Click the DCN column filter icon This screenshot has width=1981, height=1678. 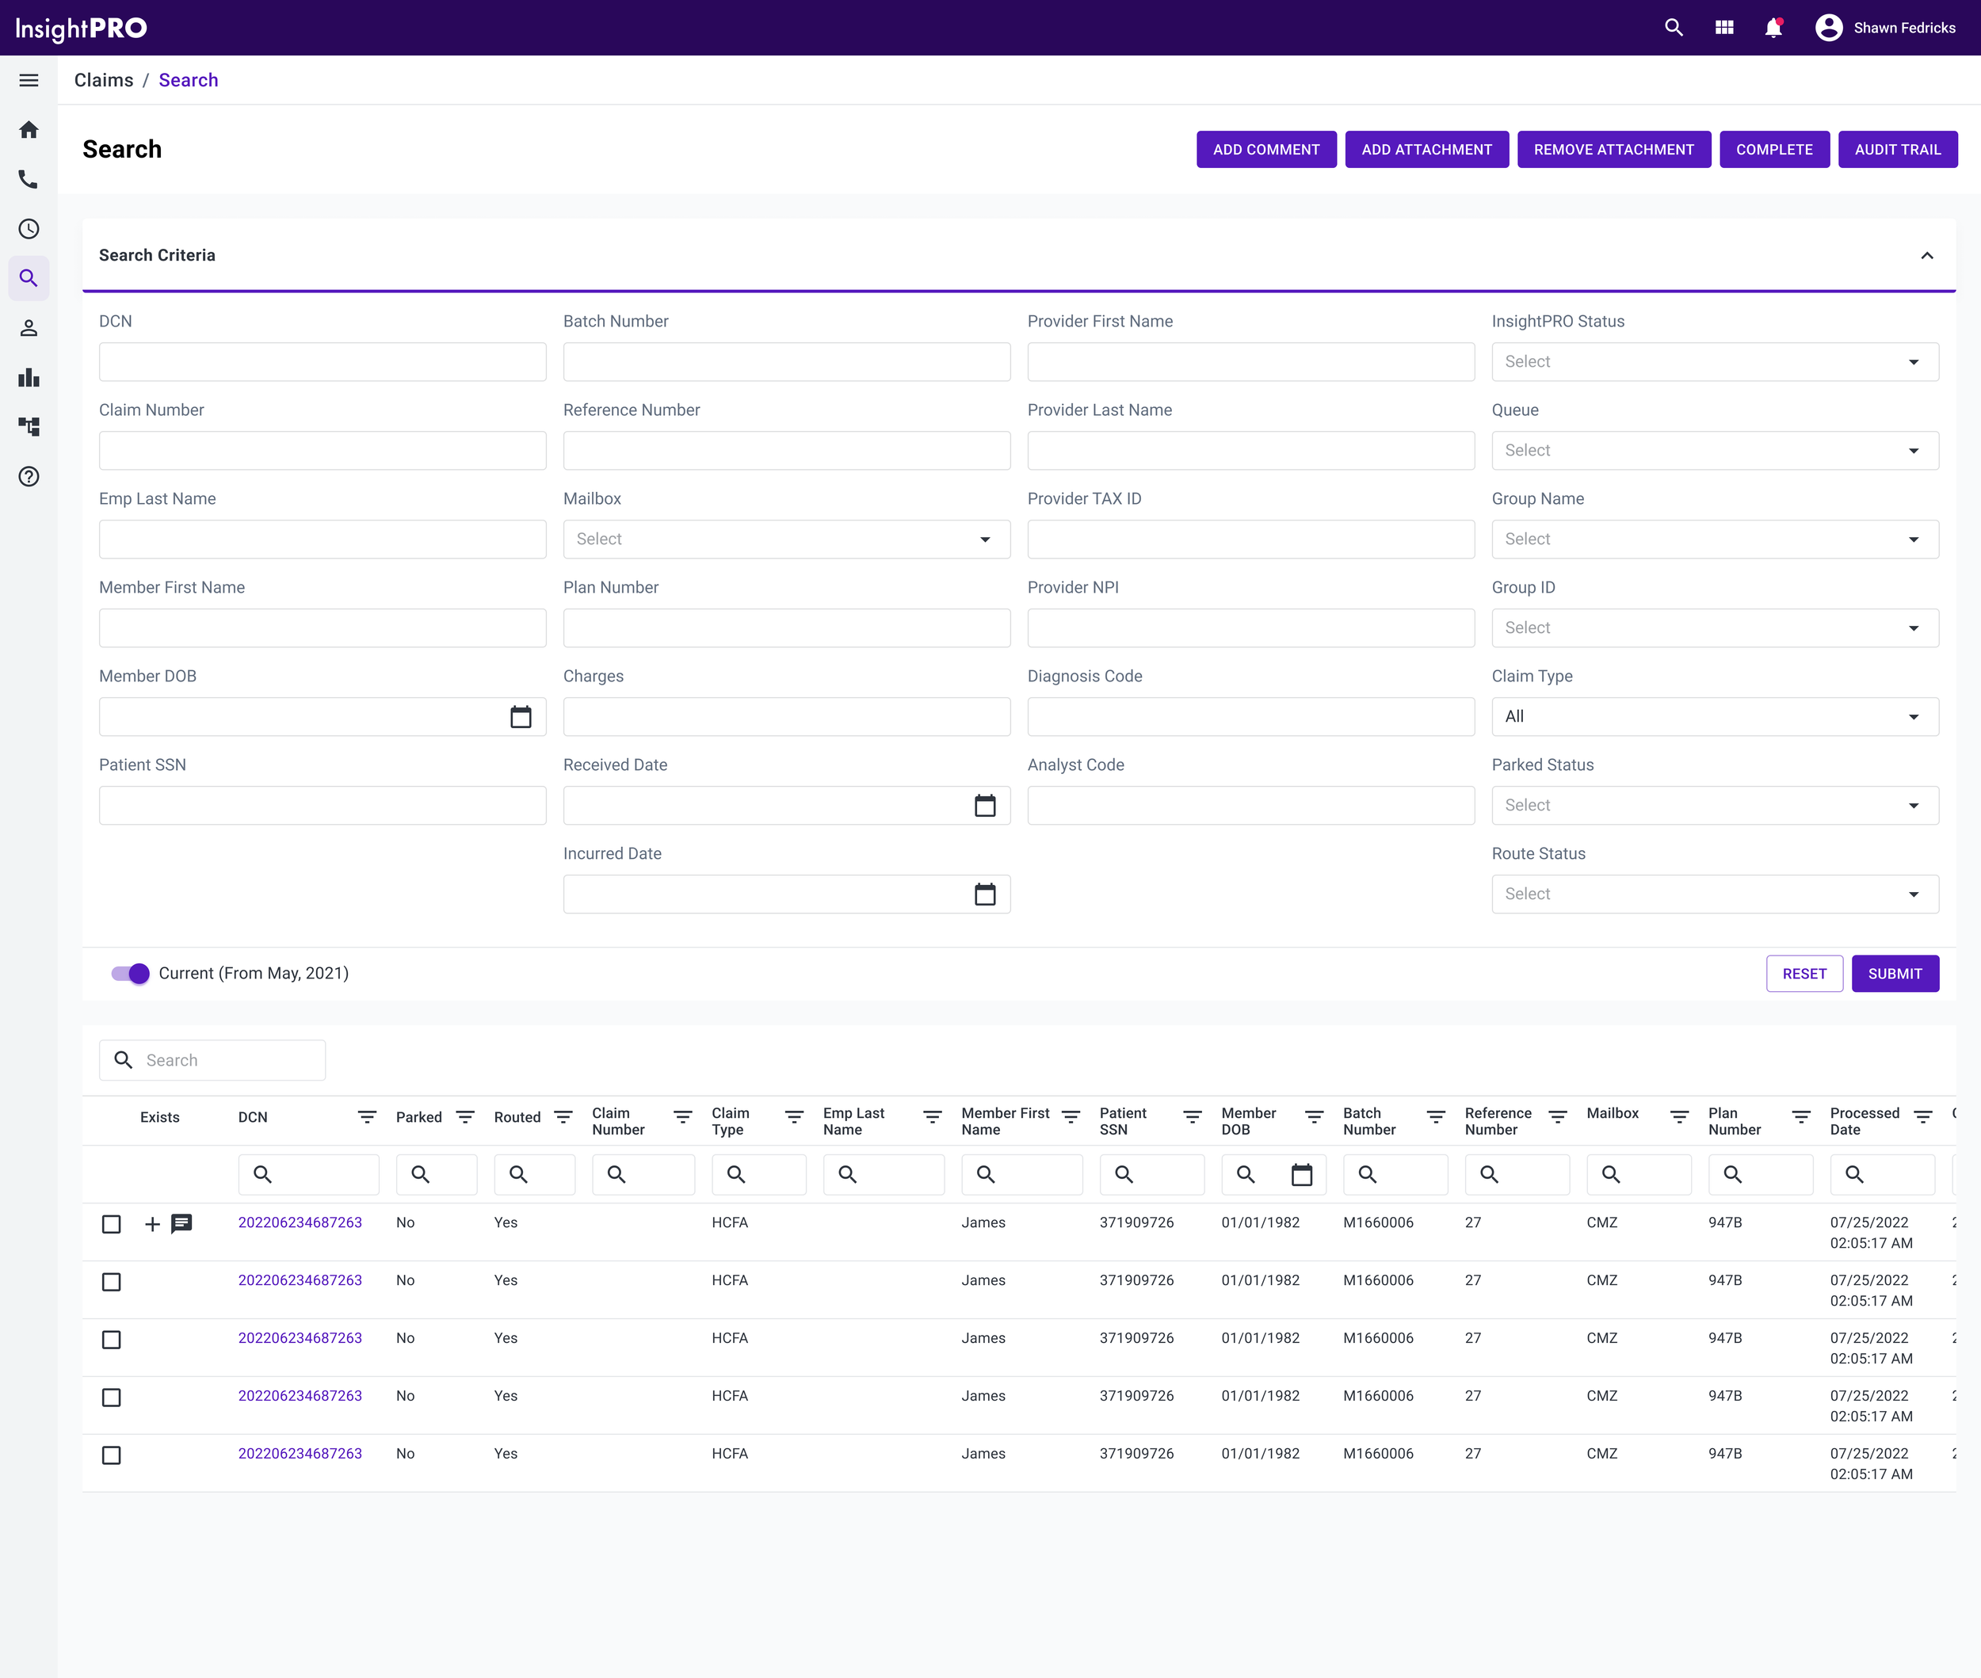tap(366, 1117)
